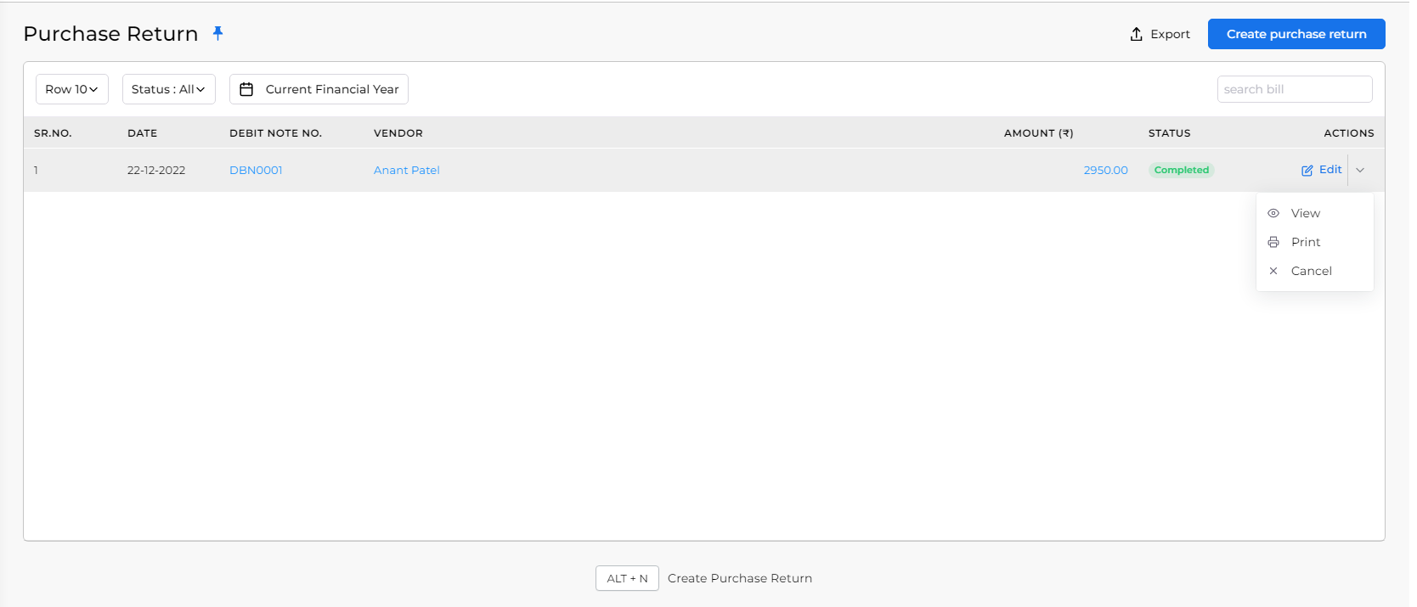Image resolution: width=1417 pixels, height=607 pixels.
Task: Collapse the row actions chevron arrow
Action: coord(1360,171)
